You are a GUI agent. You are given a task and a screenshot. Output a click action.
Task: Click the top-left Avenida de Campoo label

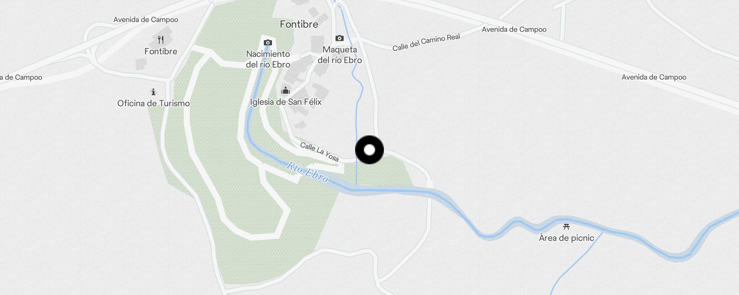pos(146,20)
